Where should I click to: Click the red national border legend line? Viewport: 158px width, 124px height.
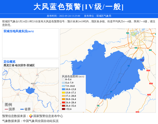(x=7, y=109)
